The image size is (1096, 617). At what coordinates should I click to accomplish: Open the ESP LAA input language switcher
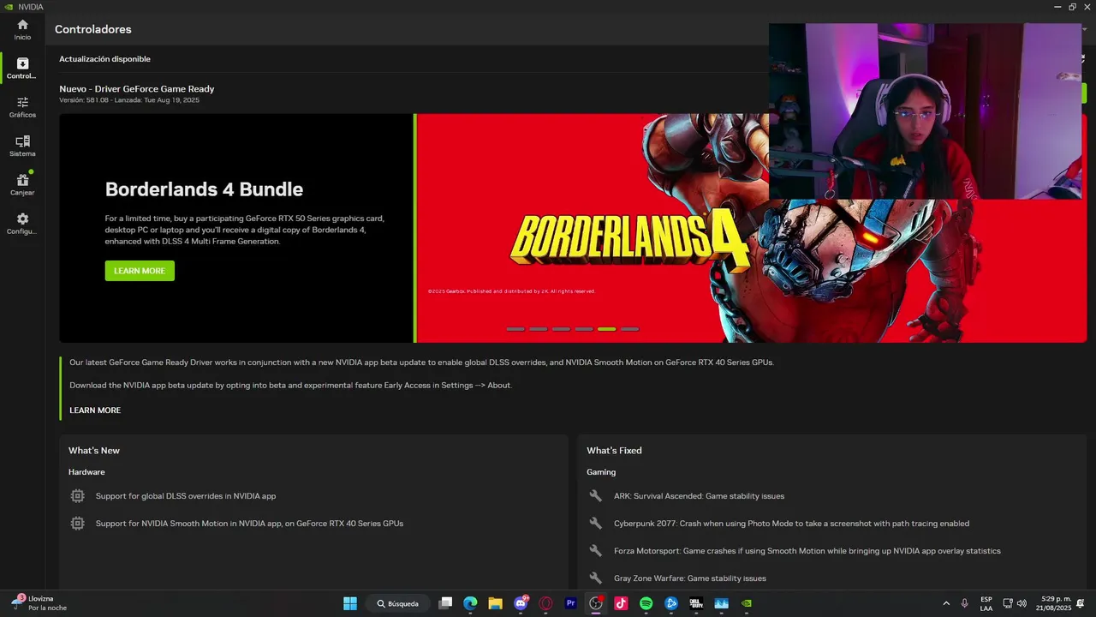coord(986,603)
